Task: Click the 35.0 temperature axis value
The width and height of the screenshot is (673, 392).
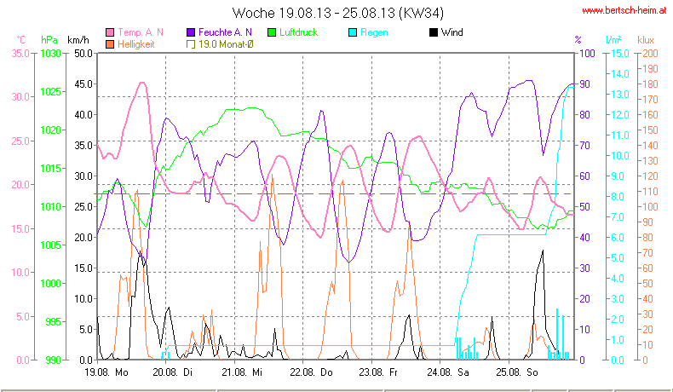Action: [x=20, y=54]
